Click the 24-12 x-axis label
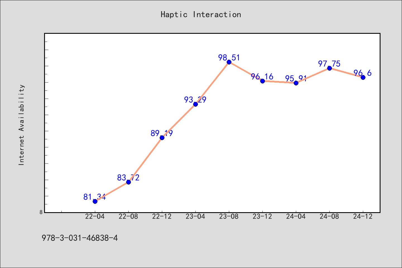 click(x=363, y=217)
